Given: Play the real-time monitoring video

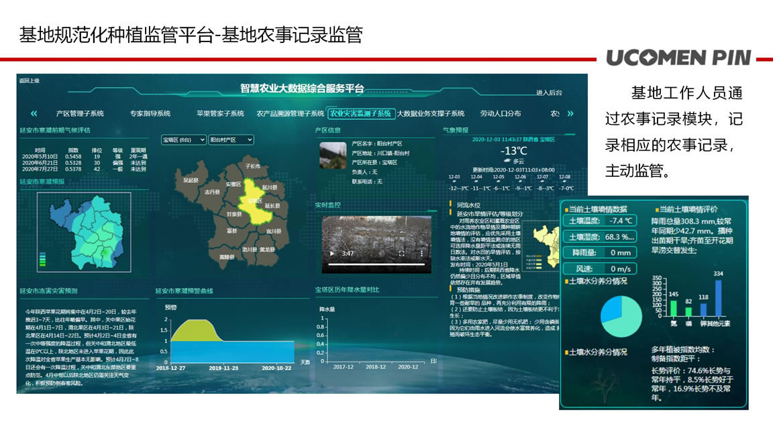Looking at the screenshot, I should click(332, 253).
